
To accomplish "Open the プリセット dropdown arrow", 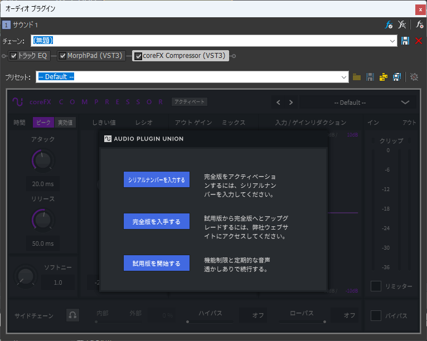I will point(344,77).
